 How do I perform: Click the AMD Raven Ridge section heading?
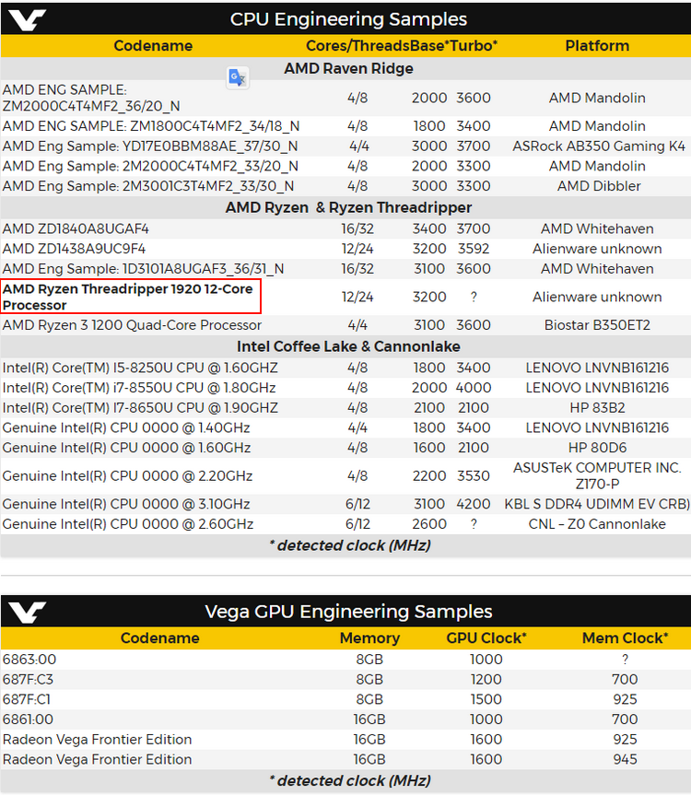348,68
